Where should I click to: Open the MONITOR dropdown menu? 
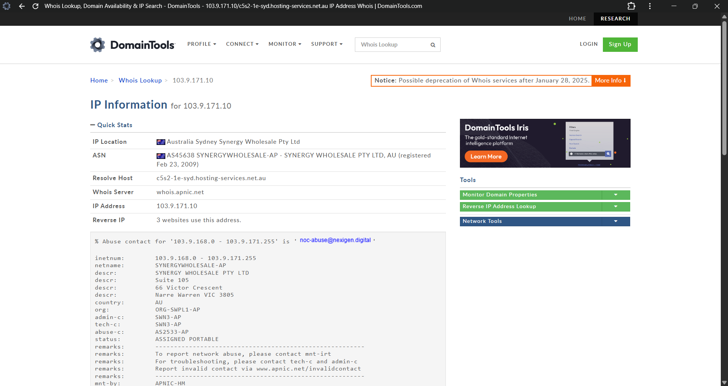tap(285, 44)
